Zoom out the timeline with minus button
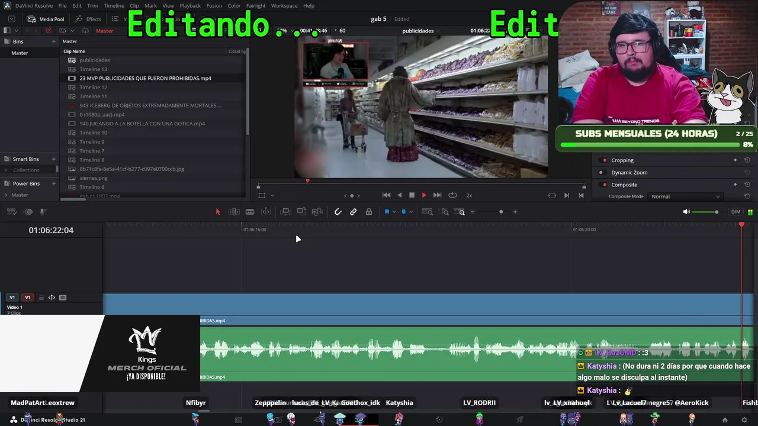The image size is (758, 426). tap(472, 212)
